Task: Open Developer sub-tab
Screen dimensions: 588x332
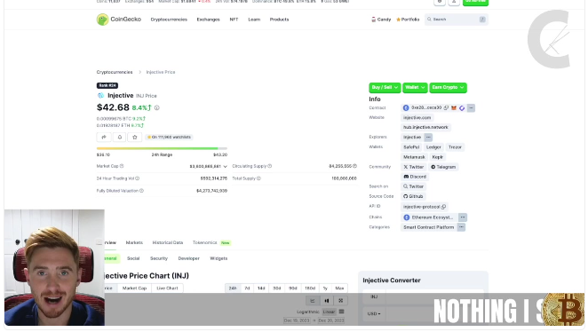Action: coord(188,258)
